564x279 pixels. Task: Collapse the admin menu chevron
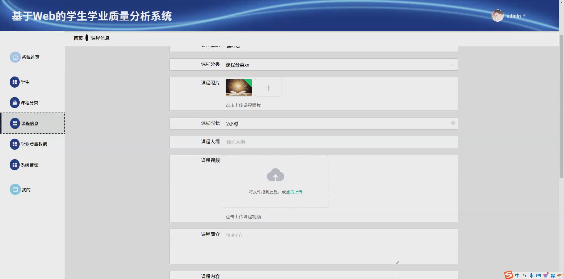525,16
